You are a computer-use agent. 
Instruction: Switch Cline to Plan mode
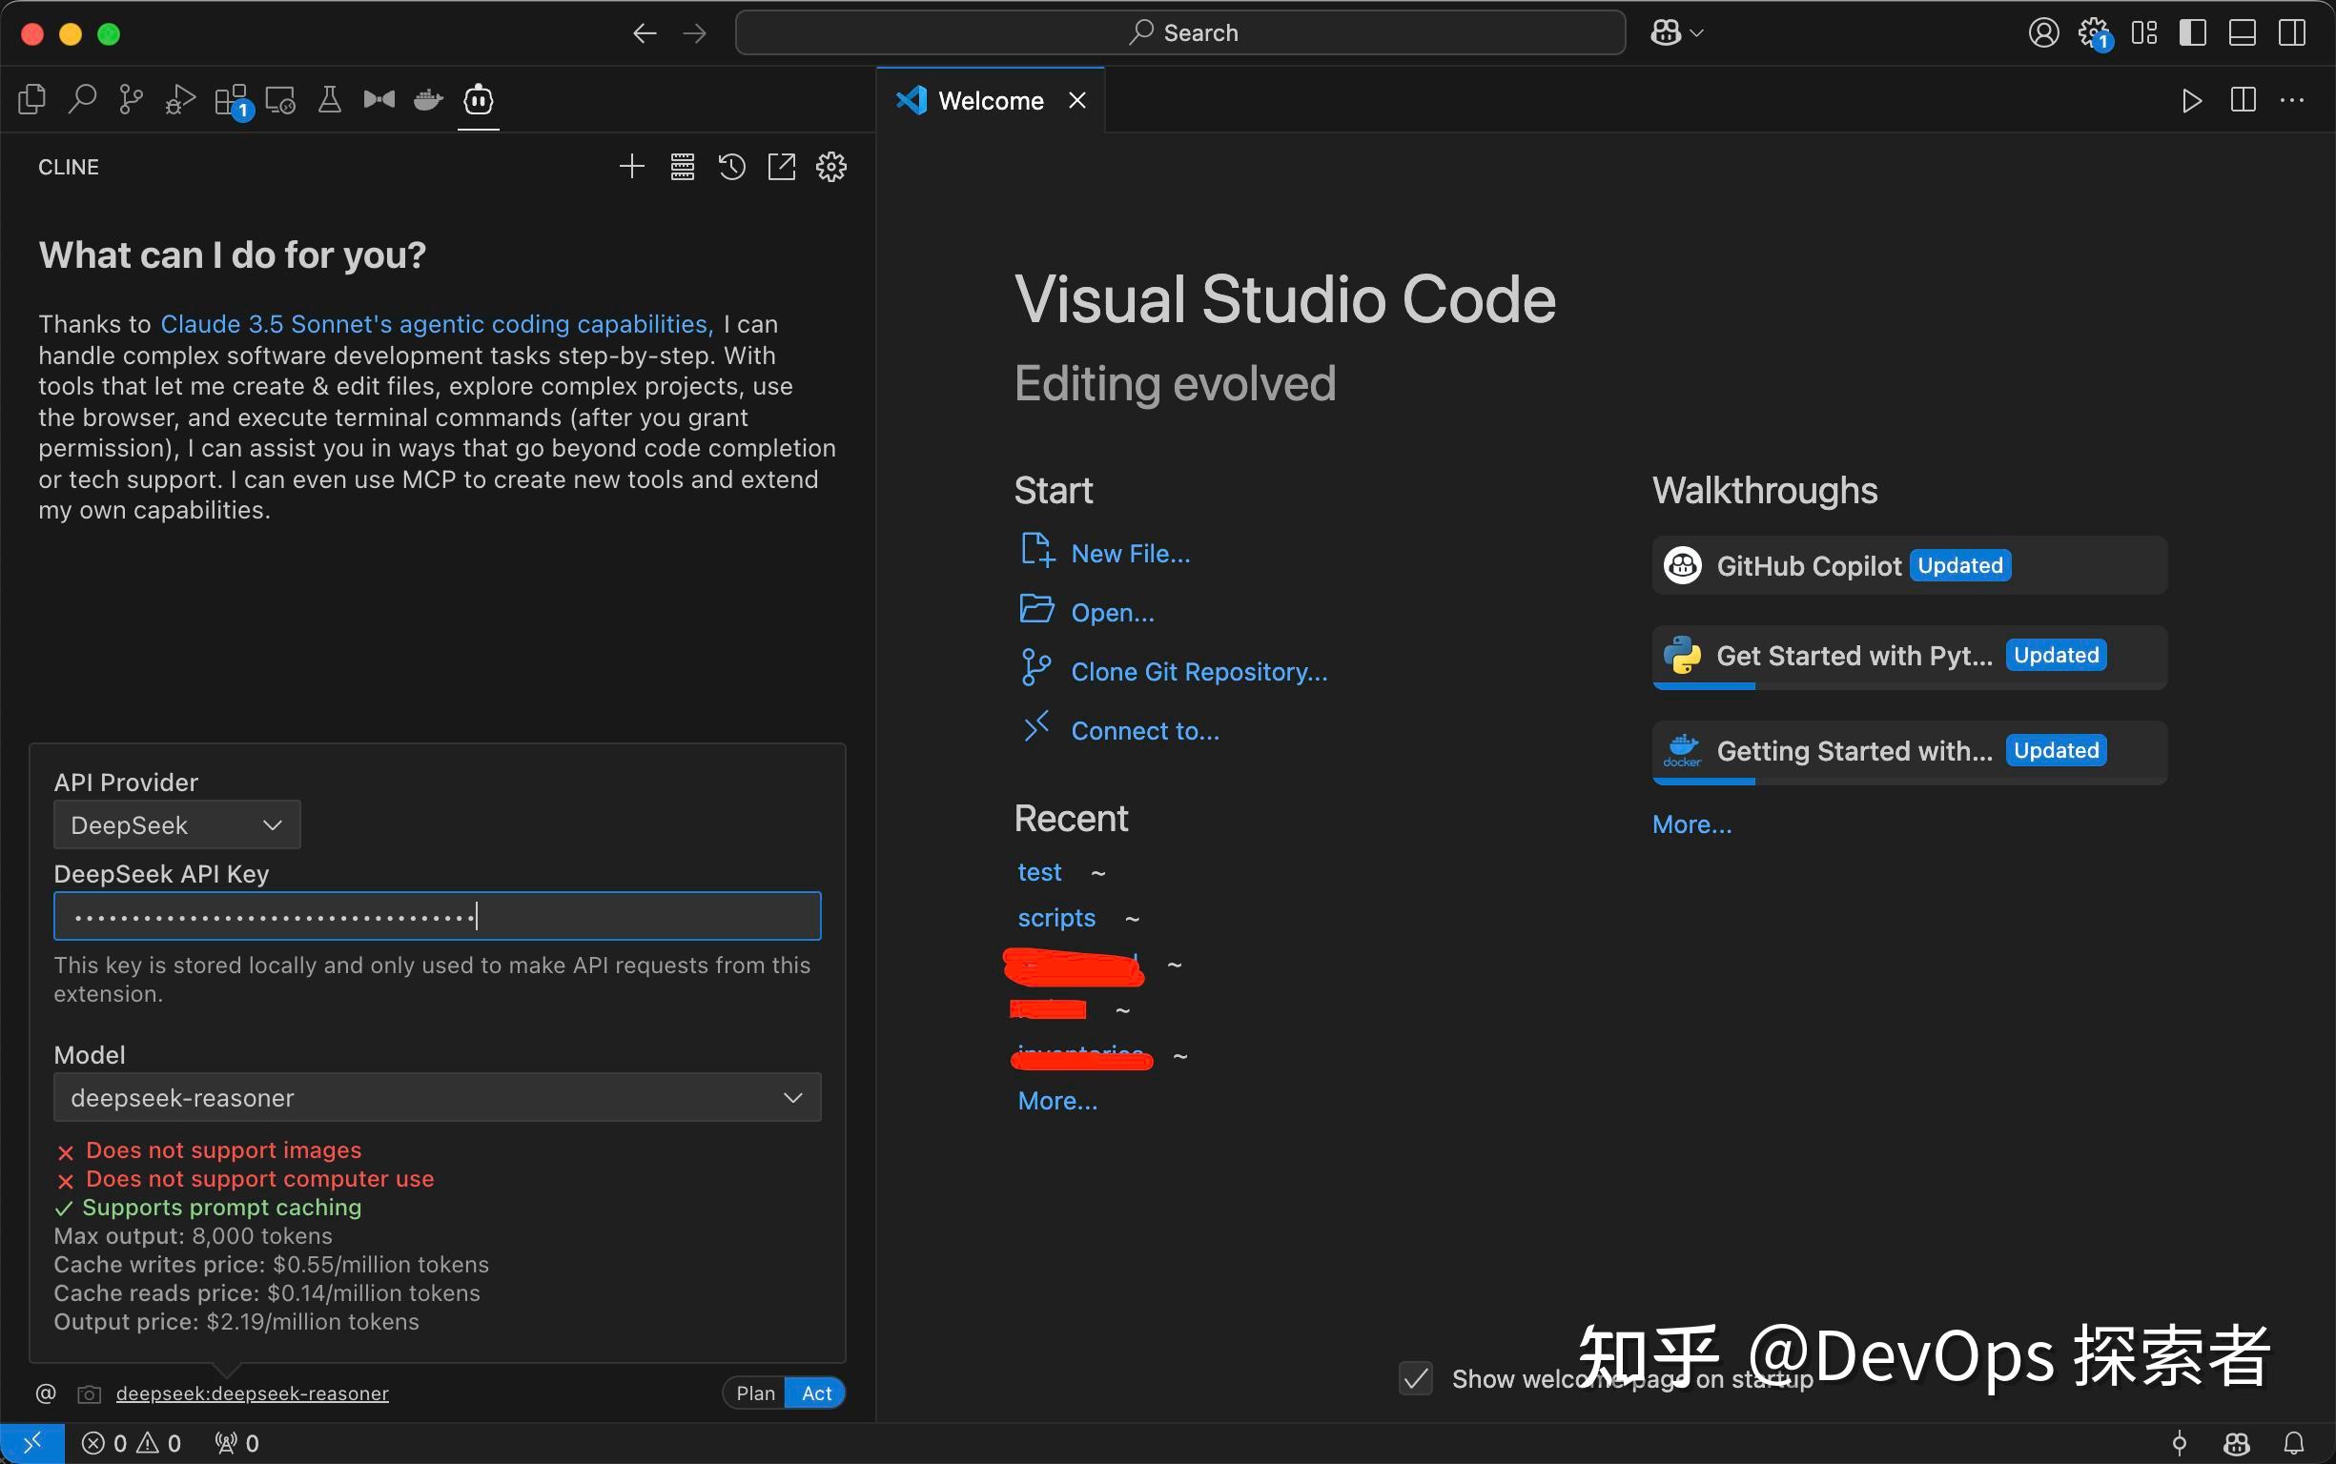(x=755, y=1393)
